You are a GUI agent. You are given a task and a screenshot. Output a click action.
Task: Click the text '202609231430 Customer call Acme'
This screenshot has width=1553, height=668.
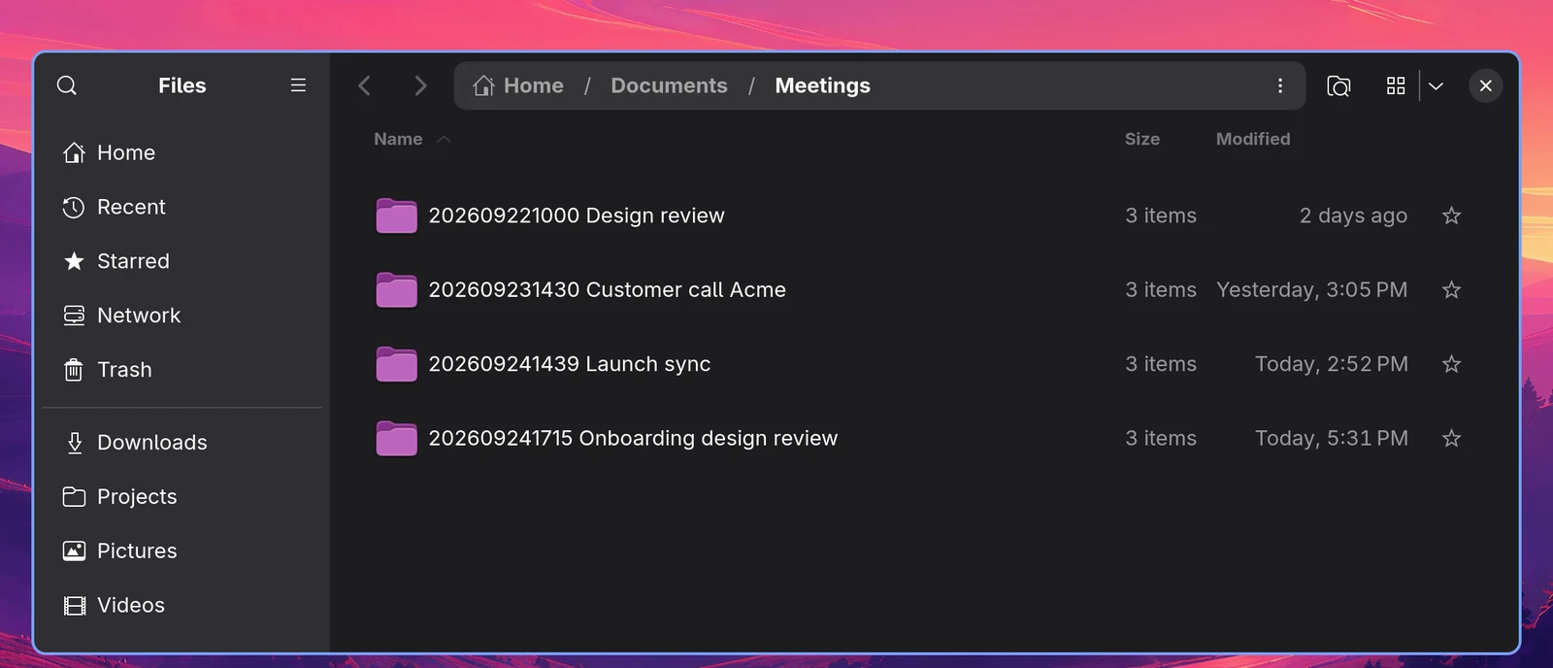(x=608, y=289)
